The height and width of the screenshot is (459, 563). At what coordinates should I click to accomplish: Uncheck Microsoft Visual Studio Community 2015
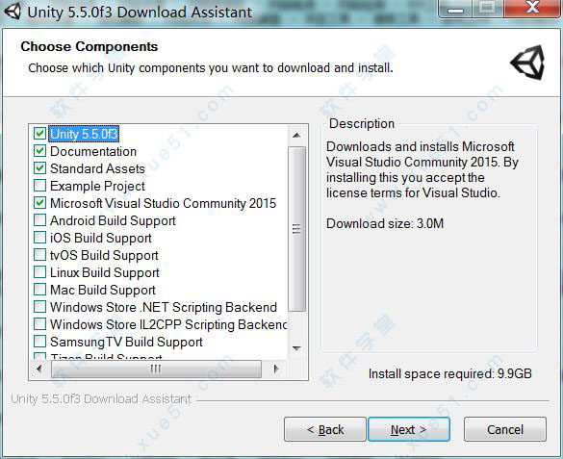pos(39,203)
